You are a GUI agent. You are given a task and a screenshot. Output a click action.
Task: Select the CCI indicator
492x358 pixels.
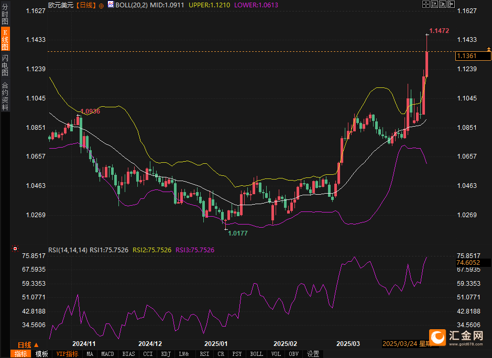point(148,354)
